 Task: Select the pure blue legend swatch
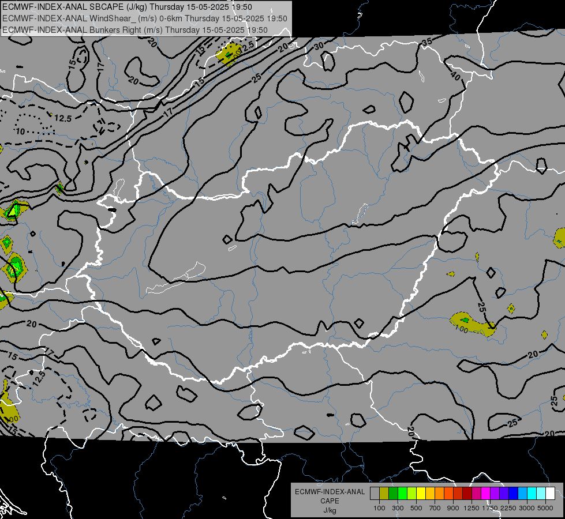pos(514,494)
